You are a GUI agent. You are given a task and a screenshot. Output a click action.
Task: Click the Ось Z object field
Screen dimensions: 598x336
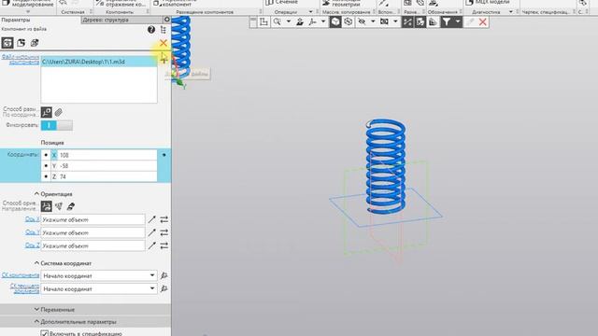pos(93,245)
